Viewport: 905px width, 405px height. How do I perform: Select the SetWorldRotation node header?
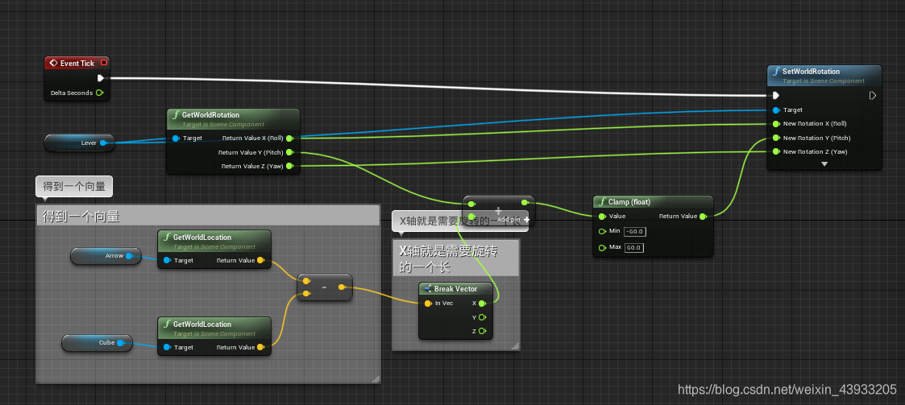click(x=824, y=76)
